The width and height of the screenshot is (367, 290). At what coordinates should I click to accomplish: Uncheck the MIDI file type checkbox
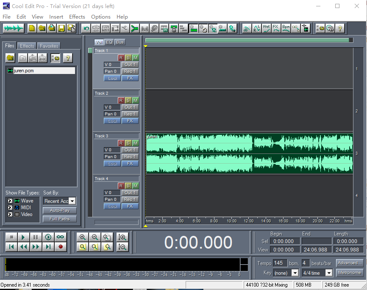10,208
